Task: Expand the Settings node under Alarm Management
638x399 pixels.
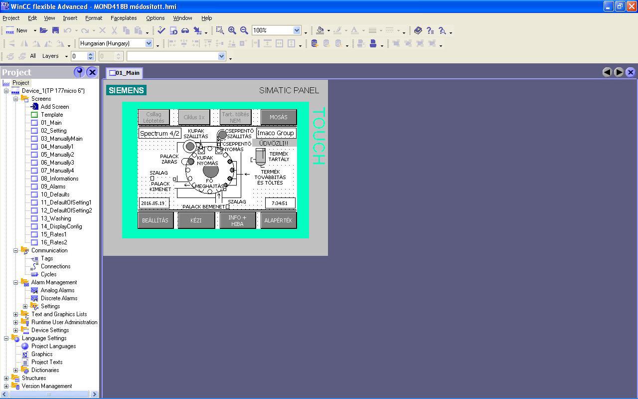Action: [25, 306]
